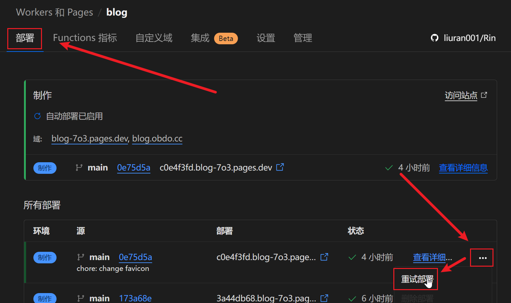511x303 pixels.
Task: Open the 自定义域 tab
Action: 154,38
